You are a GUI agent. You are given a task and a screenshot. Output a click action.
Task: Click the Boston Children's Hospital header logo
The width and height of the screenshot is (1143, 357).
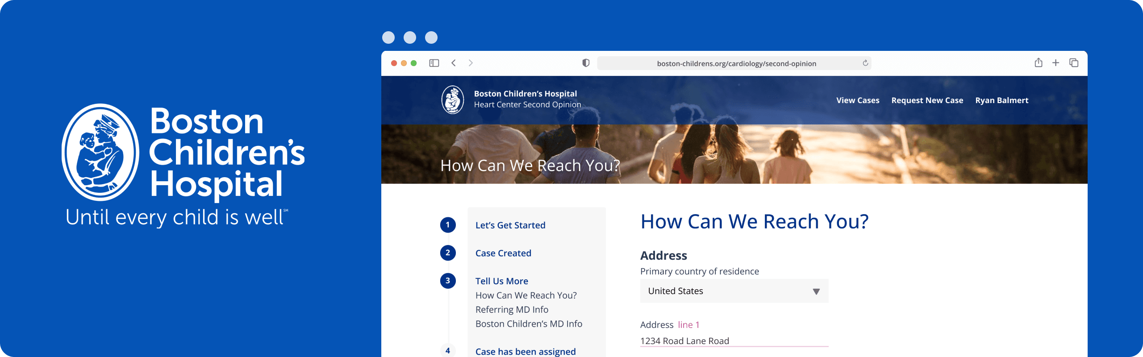(x=453, y=100)
